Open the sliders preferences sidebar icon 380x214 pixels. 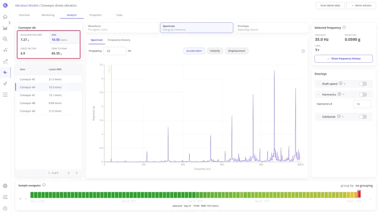[x=5, y=197]
